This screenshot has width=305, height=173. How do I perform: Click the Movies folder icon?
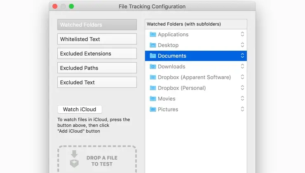(152, 98)
